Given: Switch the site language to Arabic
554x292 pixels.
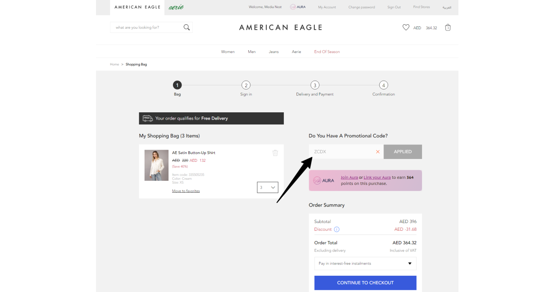Looking at the screenshot, I should point(447,7).
